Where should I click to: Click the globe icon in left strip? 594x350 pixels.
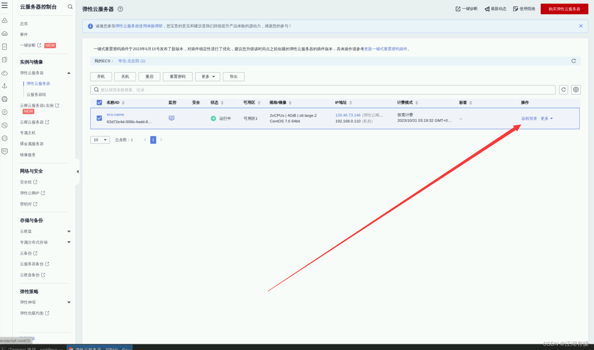[5, 99]
